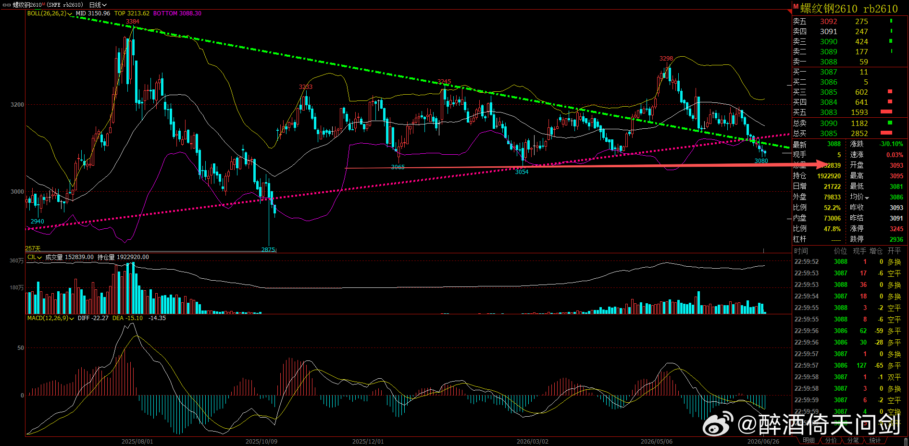Image resolution: width=909 pixels, height=446 pixels.
Task: Click the 总买 volume 2852
Action: point(859,134)
